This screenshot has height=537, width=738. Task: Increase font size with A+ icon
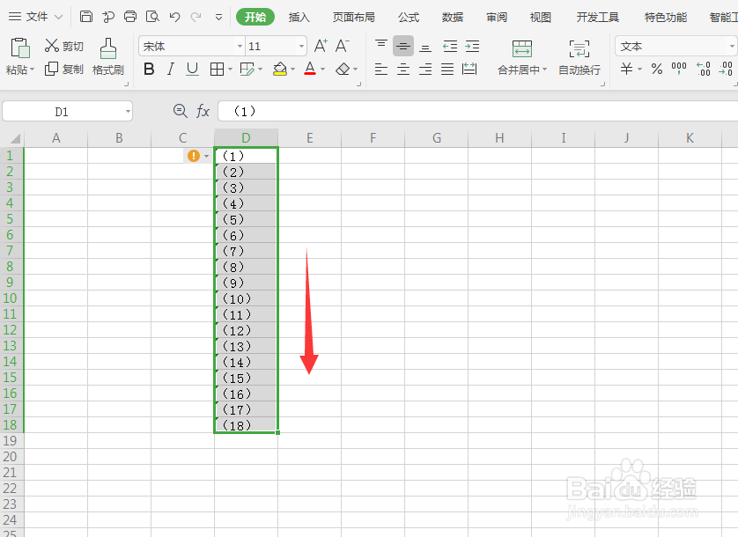click(x=321, y=46)
